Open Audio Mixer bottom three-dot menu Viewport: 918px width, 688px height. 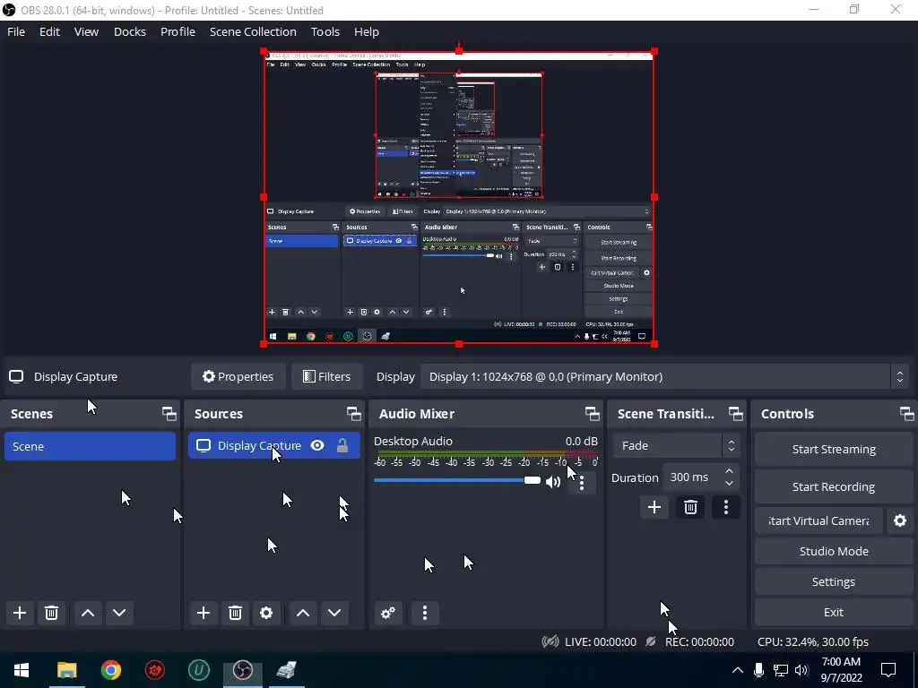click(424, 613)
